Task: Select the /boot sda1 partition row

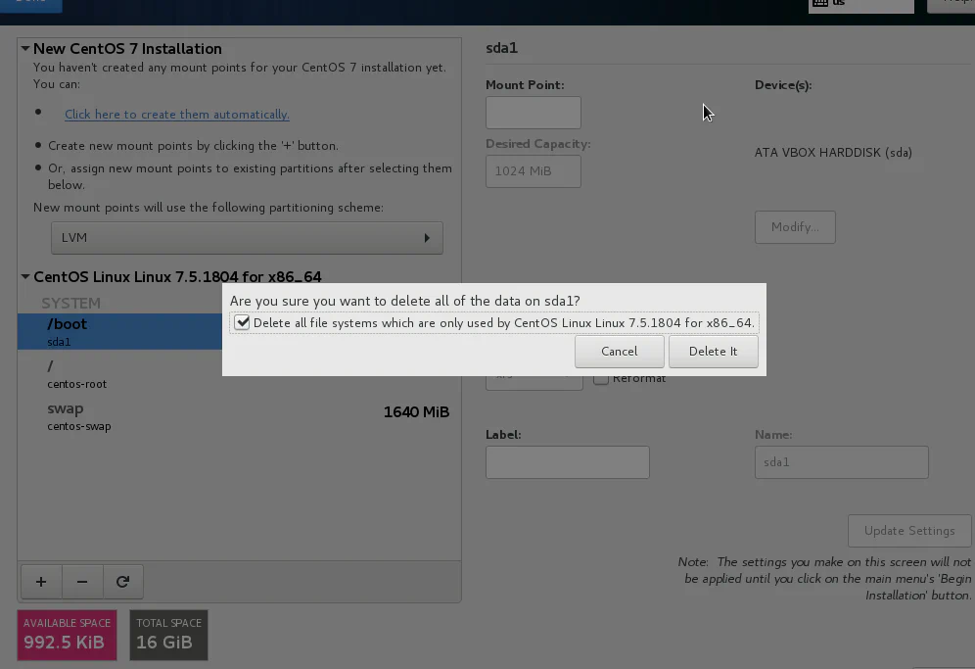Action: click(x=120, y=331)
